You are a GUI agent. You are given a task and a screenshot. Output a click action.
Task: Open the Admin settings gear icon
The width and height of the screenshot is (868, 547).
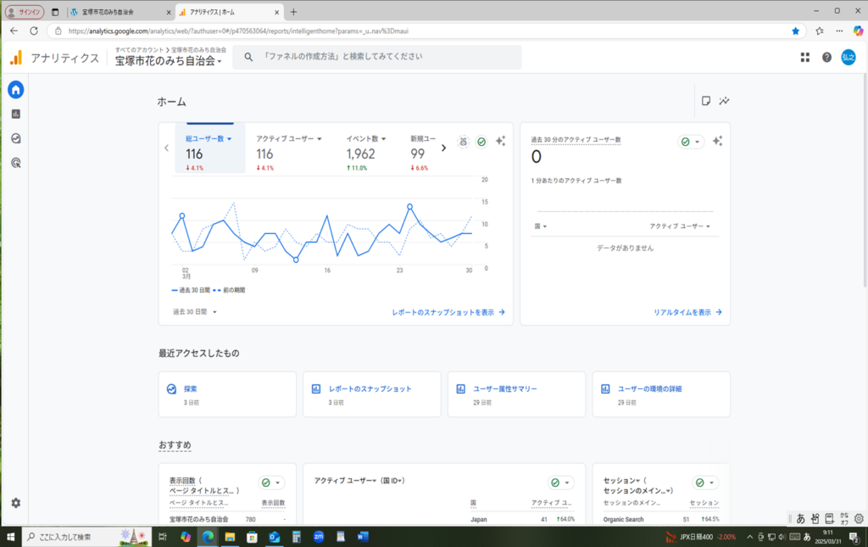[x=15, y=503]
